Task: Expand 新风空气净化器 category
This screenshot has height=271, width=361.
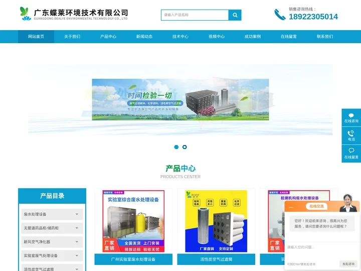Action: tap(52, 242)
